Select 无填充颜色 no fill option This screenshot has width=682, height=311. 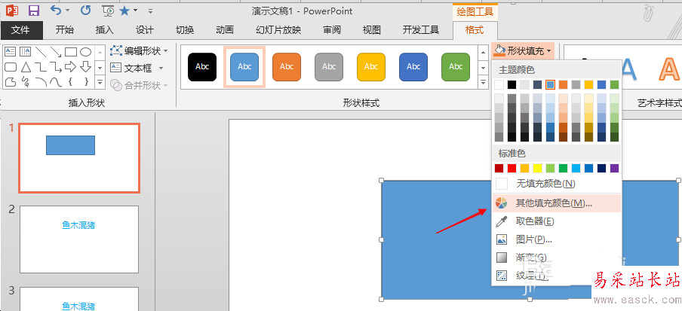pos(556,184)
